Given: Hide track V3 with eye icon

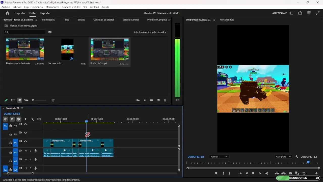Looking at the screenshot, I should 25,124.
